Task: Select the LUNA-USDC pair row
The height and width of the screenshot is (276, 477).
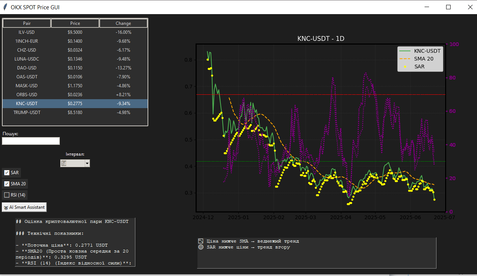Action: click(75, 59)
